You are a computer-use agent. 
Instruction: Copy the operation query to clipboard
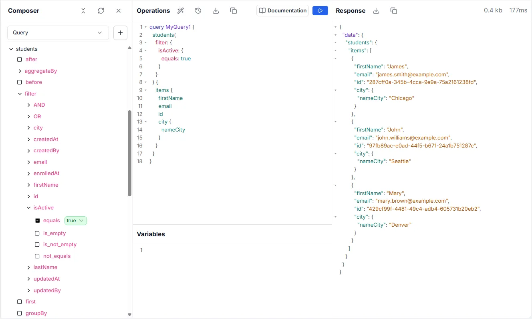[234, 11]
